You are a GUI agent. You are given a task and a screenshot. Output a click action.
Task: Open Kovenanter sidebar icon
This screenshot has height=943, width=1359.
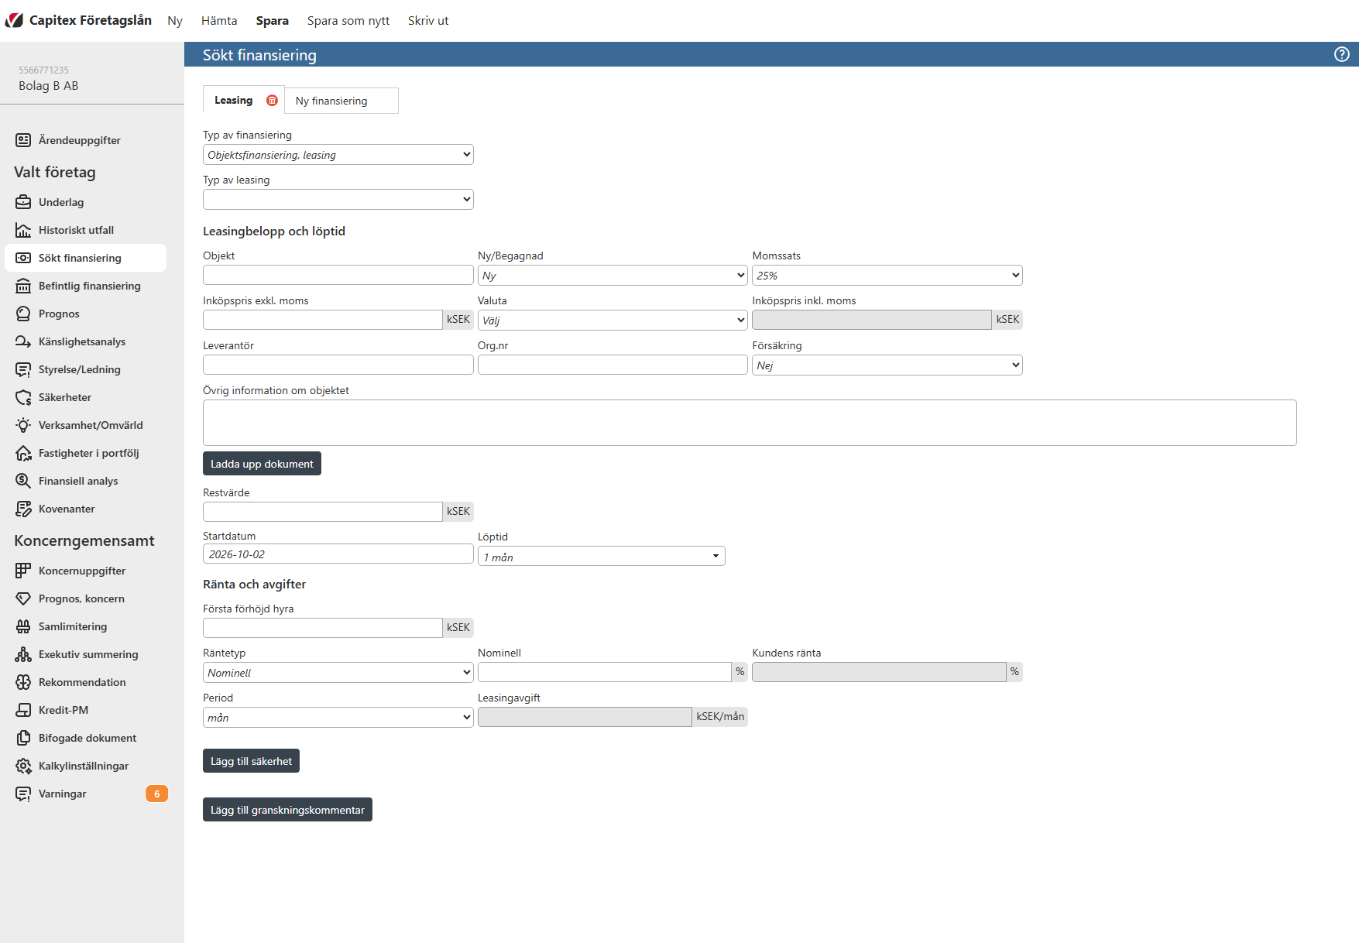pos(23,509)
